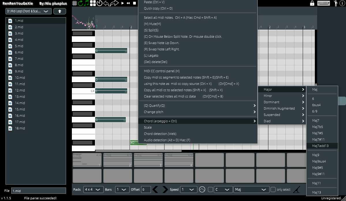Image resolution: width=346 pixels, height=201 pixels.
Task: Toggle the 'only select' checkbox
Action: click(x=273, y=189)
